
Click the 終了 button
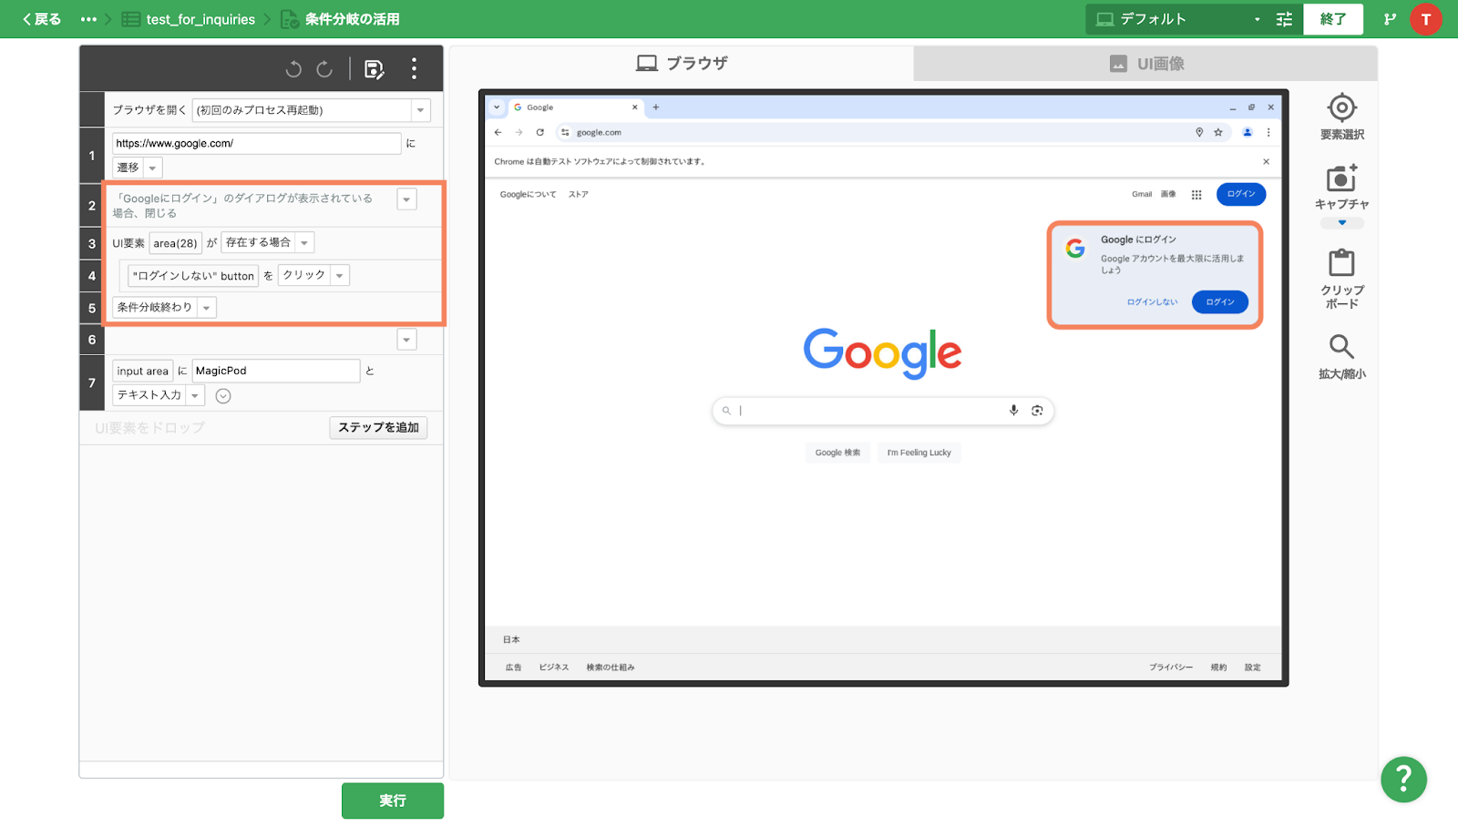(1333, 19)
